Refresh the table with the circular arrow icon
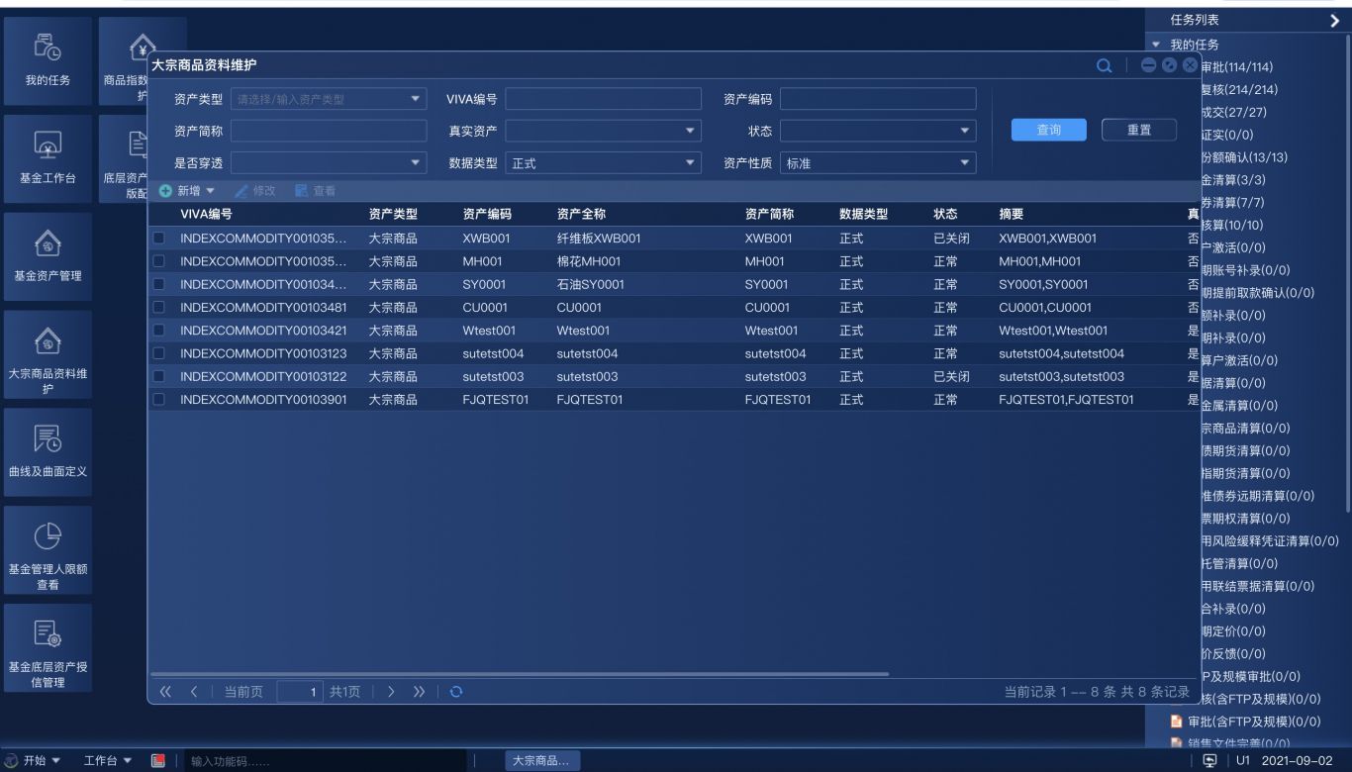The image size is (1352, 772). [455, 692]
